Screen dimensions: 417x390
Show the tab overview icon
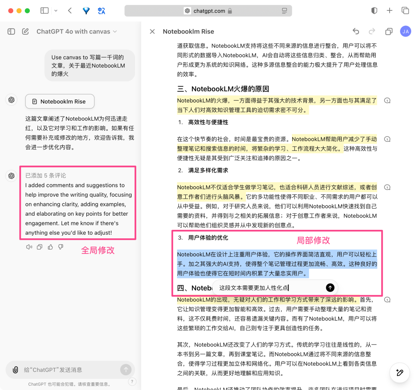[405, 11]
